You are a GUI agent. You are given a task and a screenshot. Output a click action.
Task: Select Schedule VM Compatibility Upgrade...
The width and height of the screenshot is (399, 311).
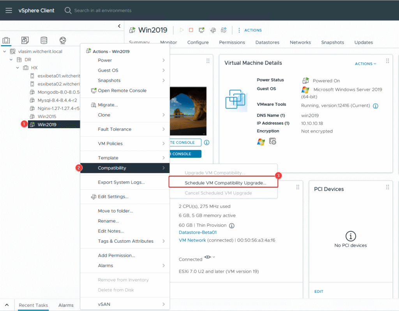223,183
